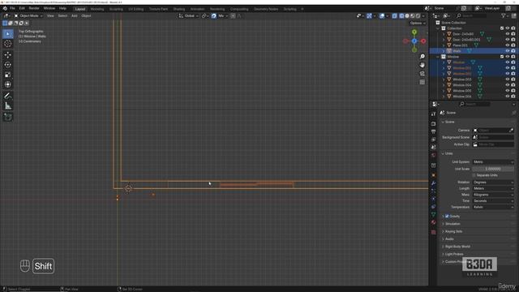Open the Object properties tab

(434, 175)
